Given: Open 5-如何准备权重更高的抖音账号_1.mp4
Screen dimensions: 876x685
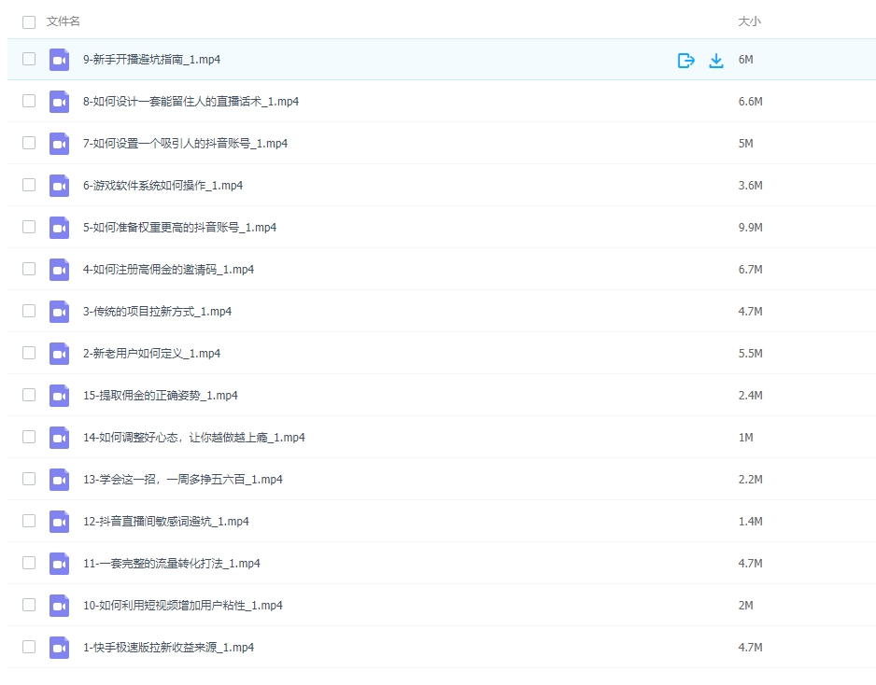Looking at the screenshot, I should [177, 227].
